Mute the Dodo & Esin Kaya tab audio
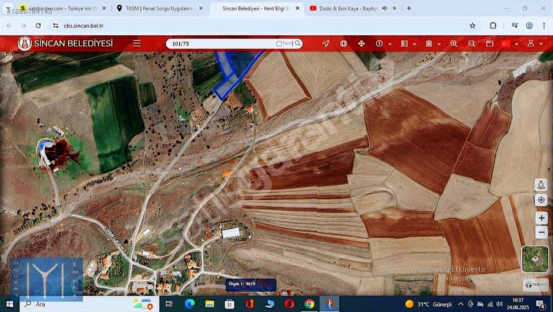553x312 pixels. tap(384, 8)
